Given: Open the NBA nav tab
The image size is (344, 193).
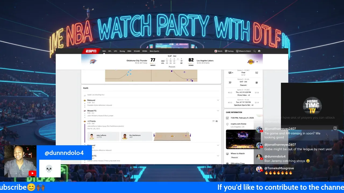Looking at the screenshot, I should 104,51.
